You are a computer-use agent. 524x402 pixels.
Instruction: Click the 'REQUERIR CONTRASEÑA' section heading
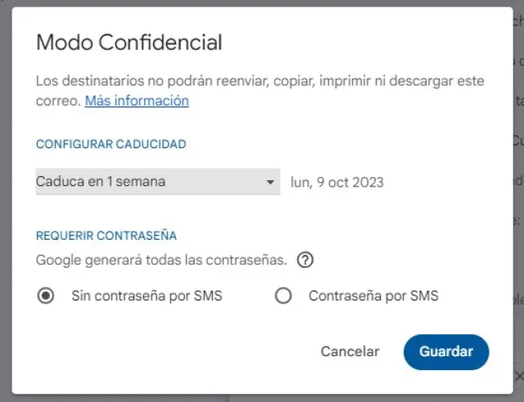[x=106, y=235]
